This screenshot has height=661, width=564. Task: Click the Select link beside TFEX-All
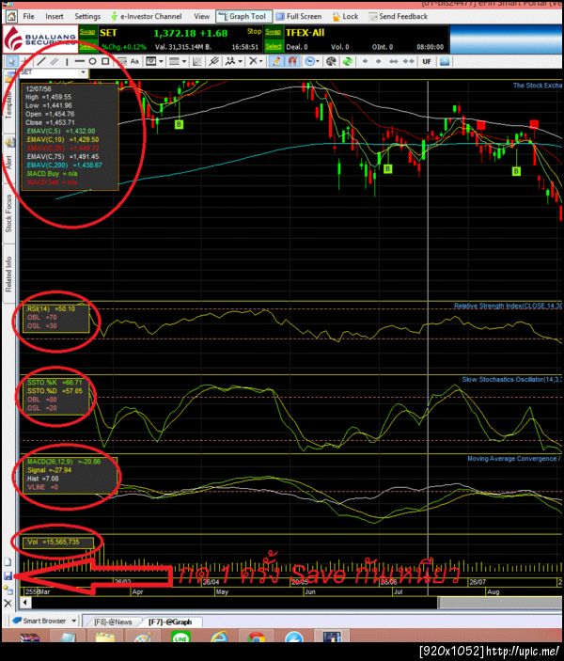coord(274,47)
